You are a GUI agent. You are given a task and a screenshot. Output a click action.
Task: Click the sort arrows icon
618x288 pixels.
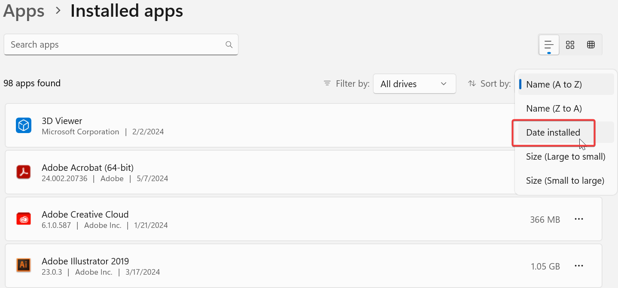coord(472,83)
